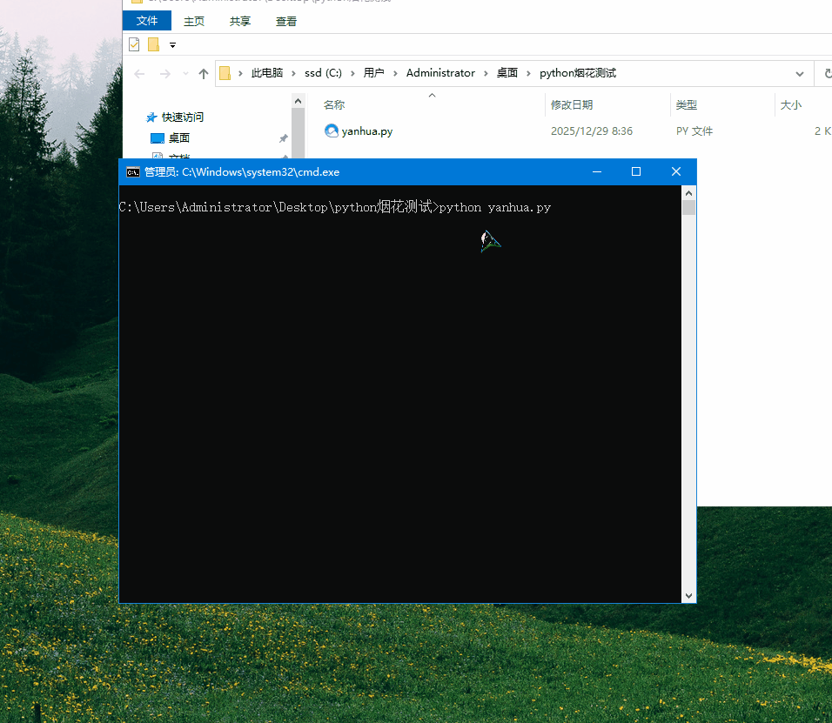Select 用户 in the address breadcrumb
This screenshot has height=723, width=832.
pyautogui.click(x=373, y=73)
